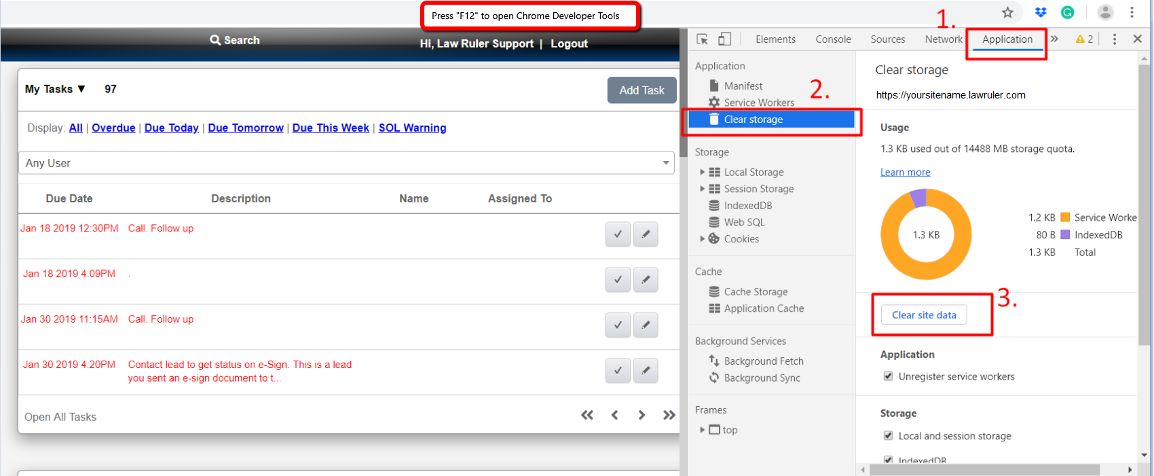Click the Open All Tasks text
Image resolution: width=1154 pixels, height=476 pixels.
click(x=60, y=417)
